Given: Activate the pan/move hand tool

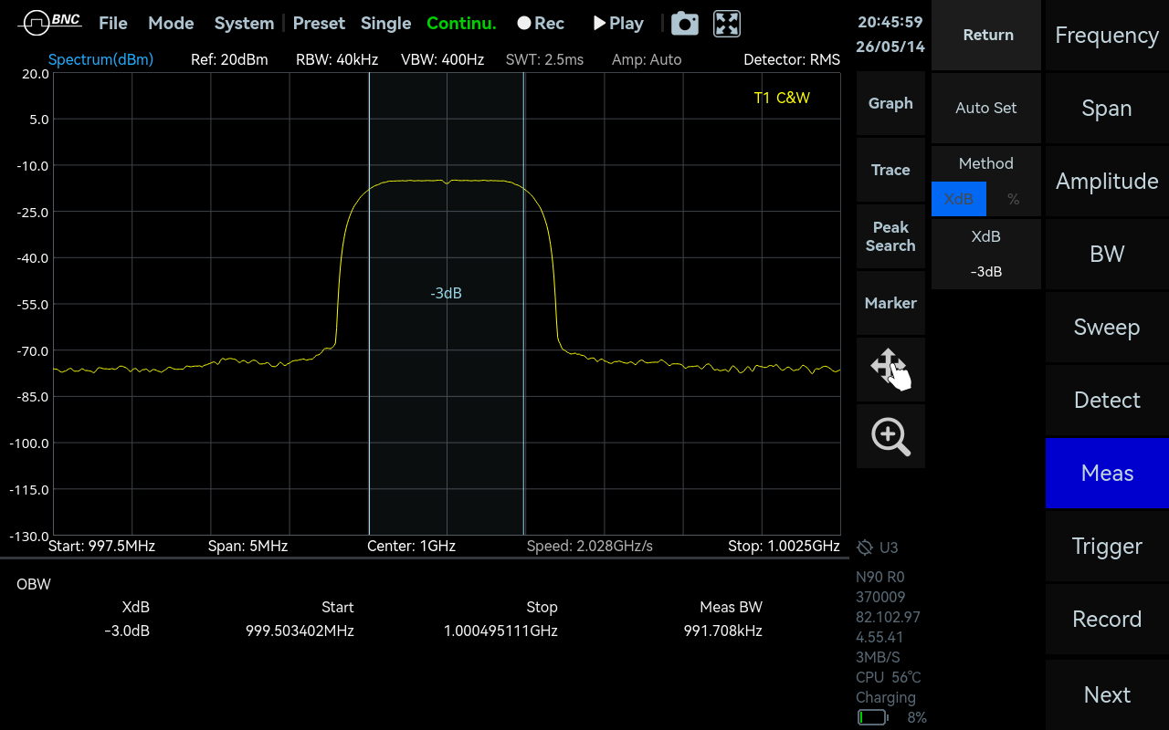Looking at the screenshot, I should (890, 370).
